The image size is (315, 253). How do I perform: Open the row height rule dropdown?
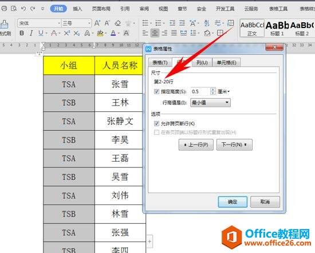pyautogui.click(x=210, y=103)
